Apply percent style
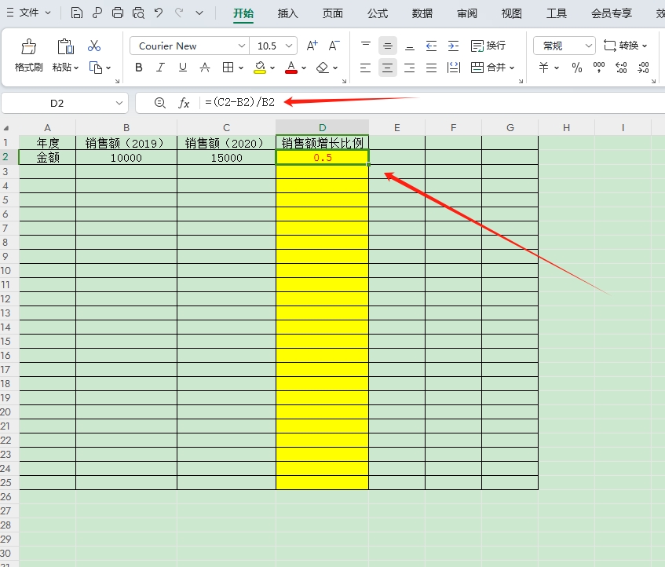 (x=577, y=68)
